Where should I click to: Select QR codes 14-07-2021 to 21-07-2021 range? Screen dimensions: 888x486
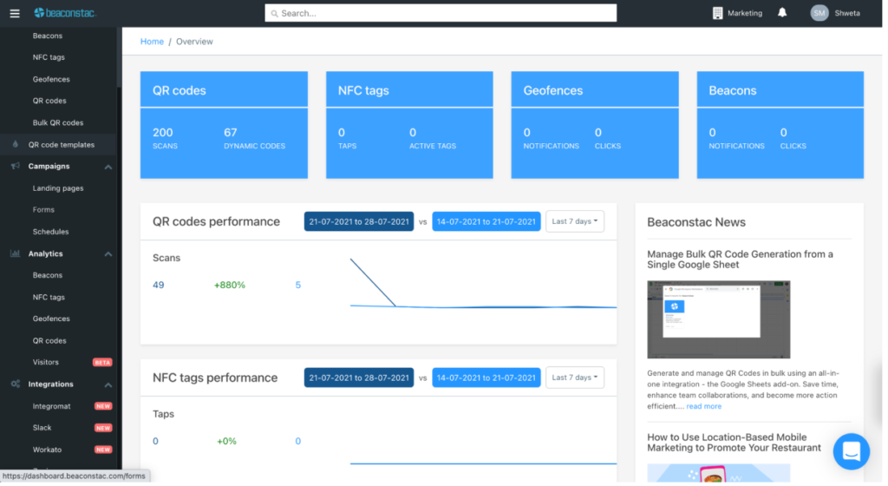tap(486, 222)
